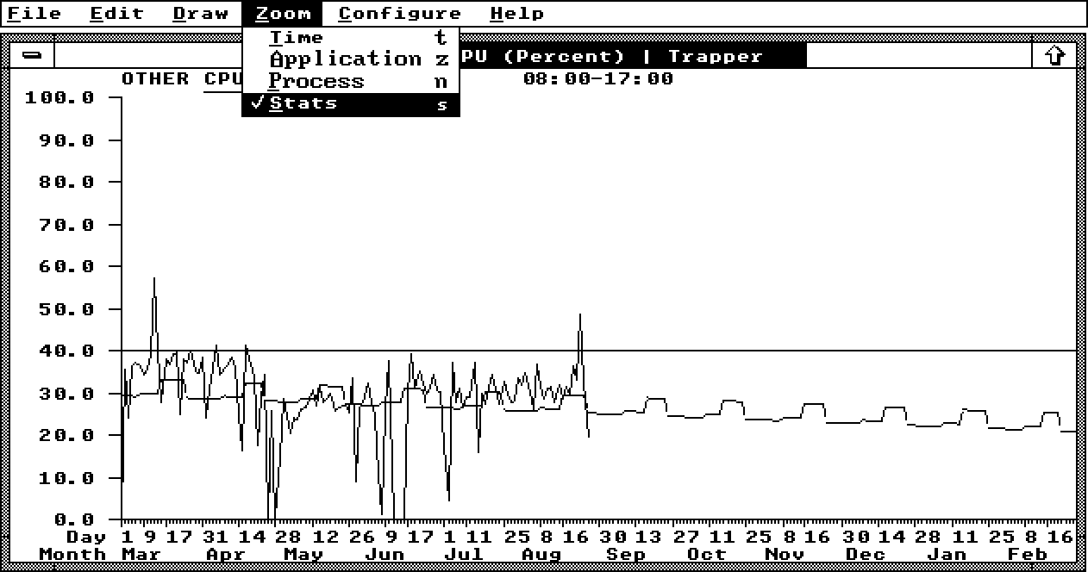The height and width of the screenshot is (572, 1088).
Task: Click the 100.0 y-axis label
Action: click(x=59, y=97)
